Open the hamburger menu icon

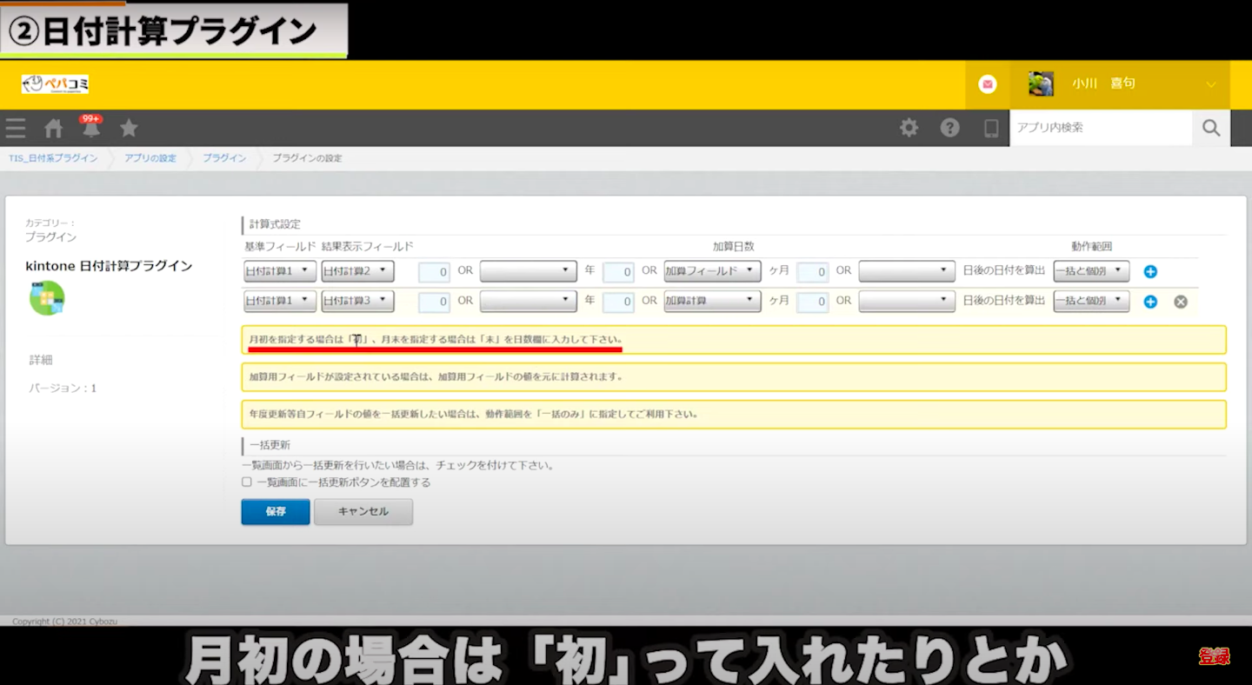click(x=16, y=129)
